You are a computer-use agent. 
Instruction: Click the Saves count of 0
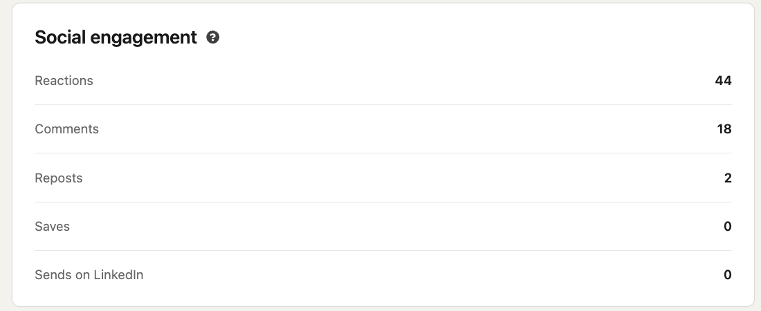pos(728,227)
